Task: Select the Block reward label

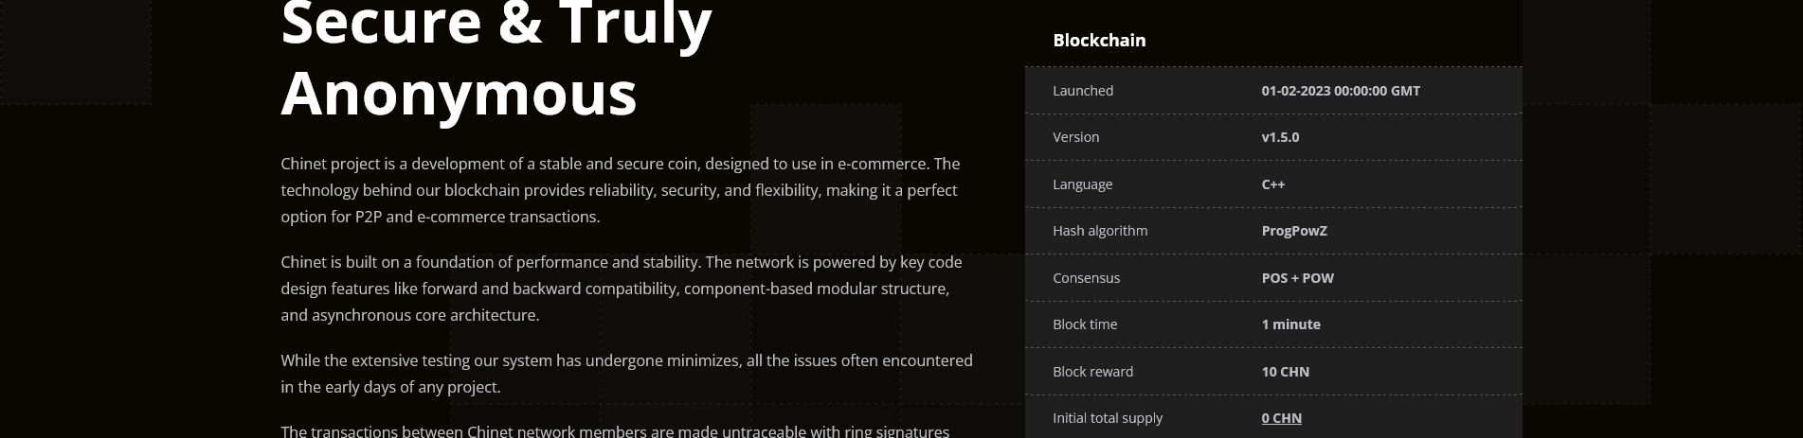Action: point(1092,372)
